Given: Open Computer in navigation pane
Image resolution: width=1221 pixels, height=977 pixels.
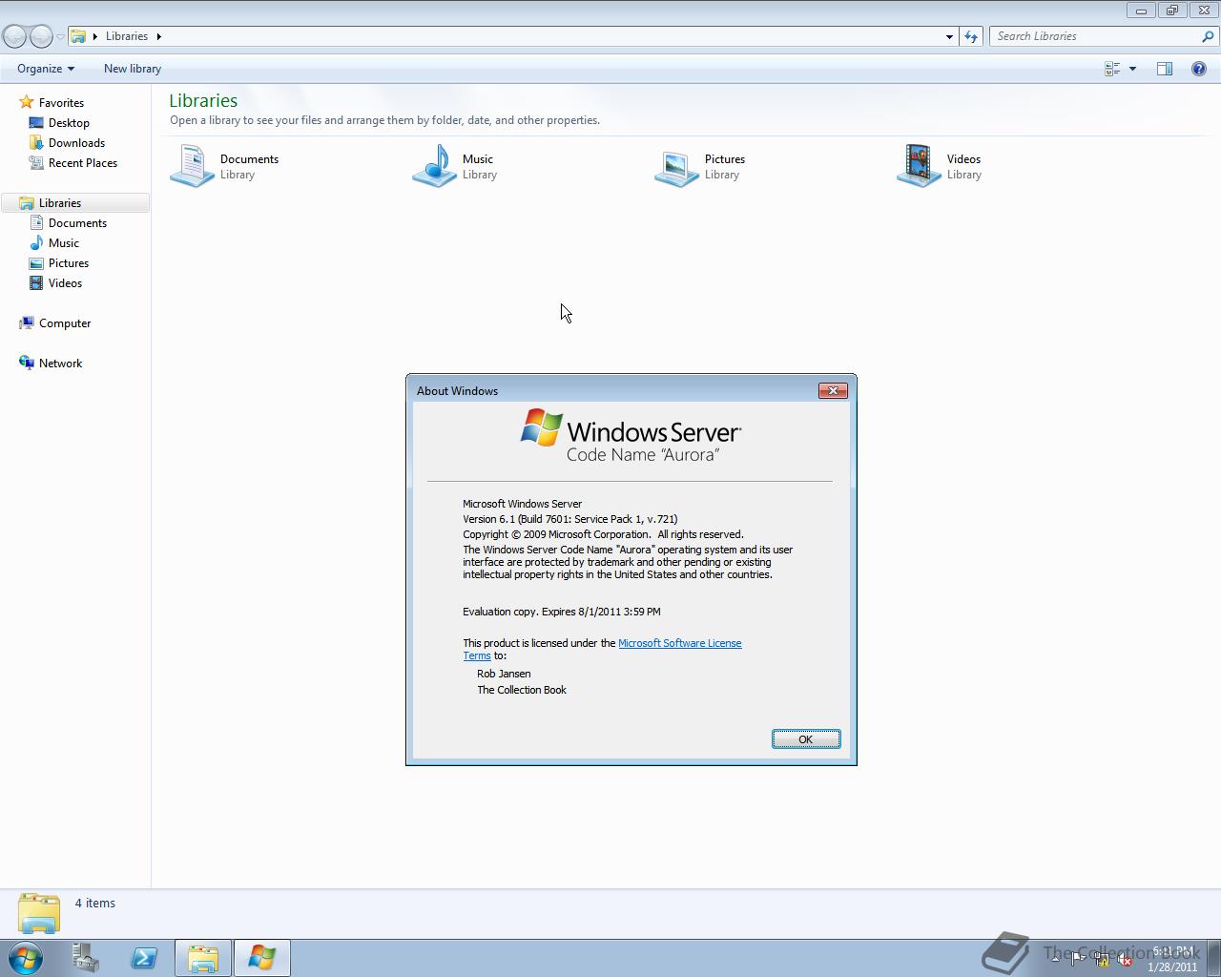Looking at the screenshot, I should tap(65, 323).
